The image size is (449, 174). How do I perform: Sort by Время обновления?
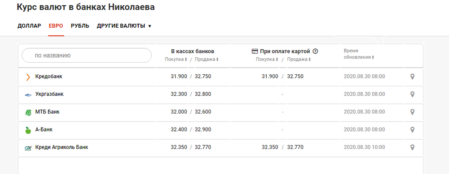click(x=359, y=54)
